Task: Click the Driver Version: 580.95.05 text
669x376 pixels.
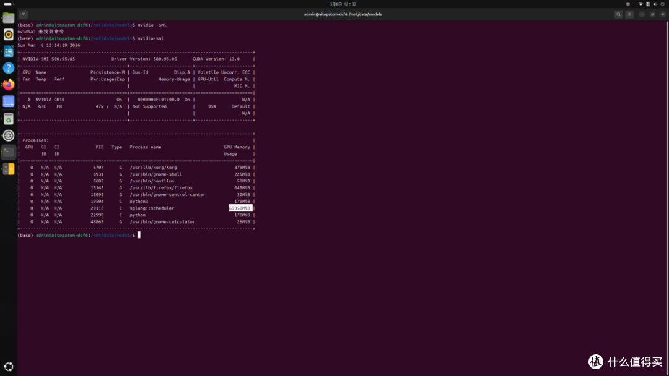Action: point(144,59)
